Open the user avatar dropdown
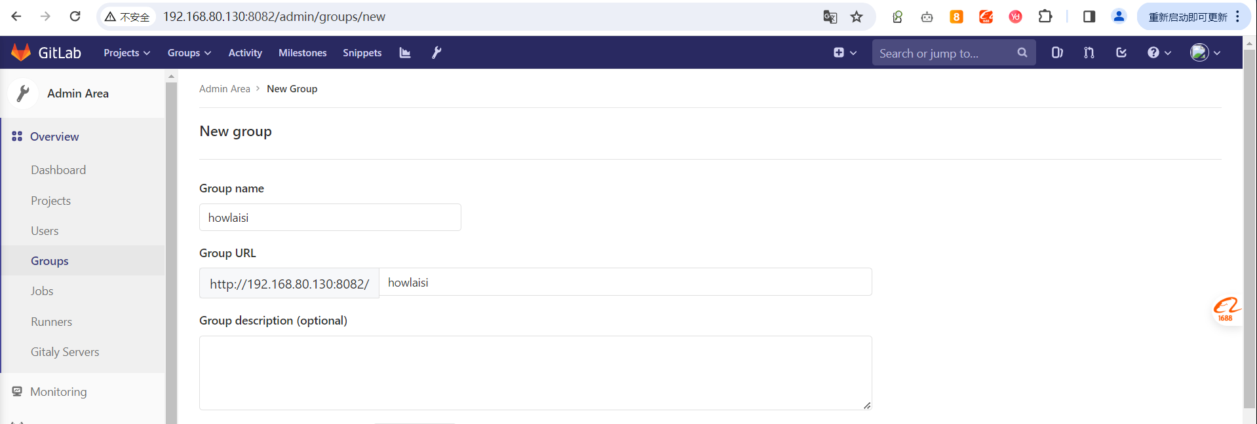Screen dimensions: 1257x424 coord(1205,53)
